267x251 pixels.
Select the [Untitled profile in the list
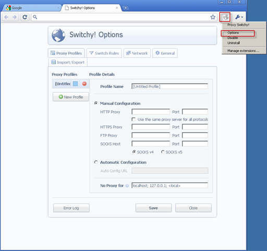click(63, 84)
